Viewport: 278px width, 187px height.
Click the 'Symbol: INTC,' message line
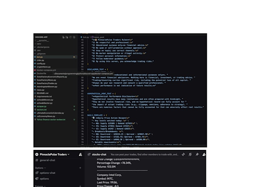point(105,179)
